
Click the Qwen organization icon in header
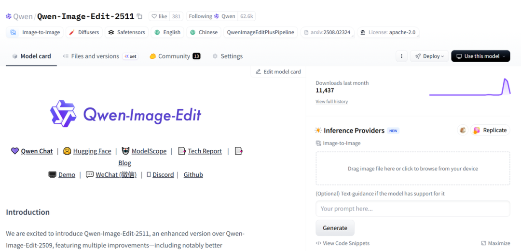coord(9,16)
